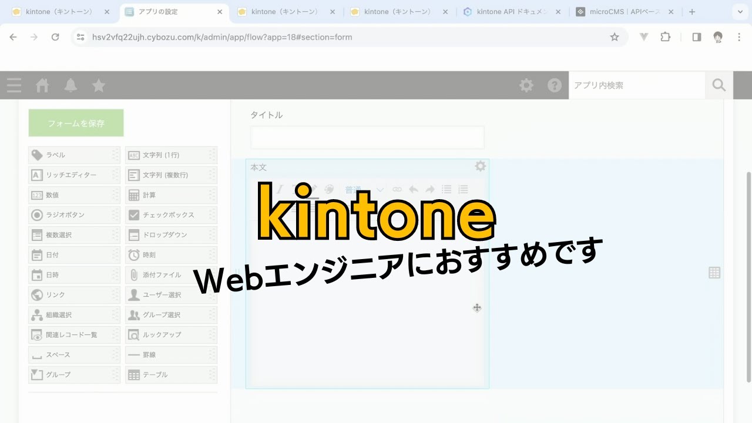Click the タイトル text input field

point(367,137)
